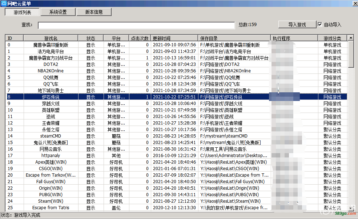Image resolution: width=358 pixels, height=219 pixels.
Task: Select the Escape from Tatris game name cell
Action: 51,208
